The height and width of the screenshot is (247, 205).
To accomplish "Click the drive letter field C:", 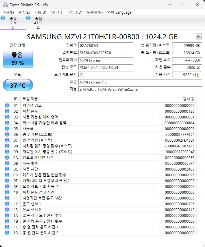I will click(x=106, y=75).
